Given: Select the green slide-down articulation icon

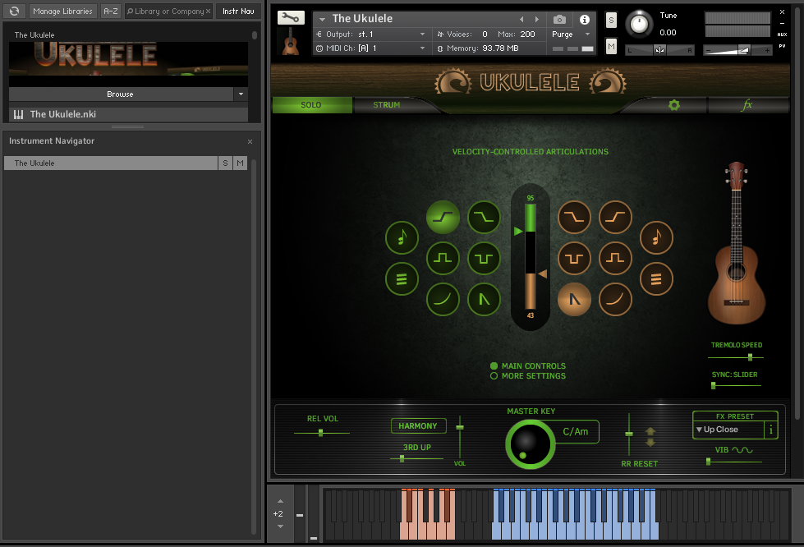Looking at the screenshot, I should coord(484,218).
